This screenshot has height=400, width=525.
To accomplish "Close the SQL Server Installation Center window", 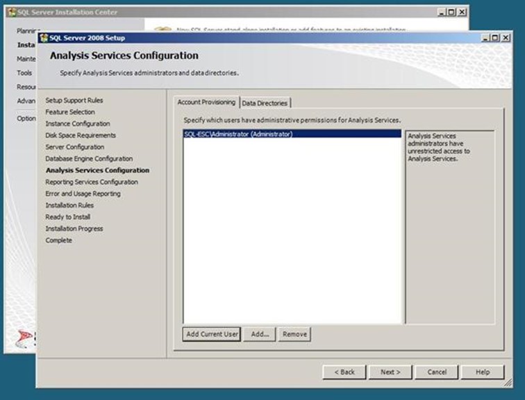I will pyautogui.click(x=462, y=12).
